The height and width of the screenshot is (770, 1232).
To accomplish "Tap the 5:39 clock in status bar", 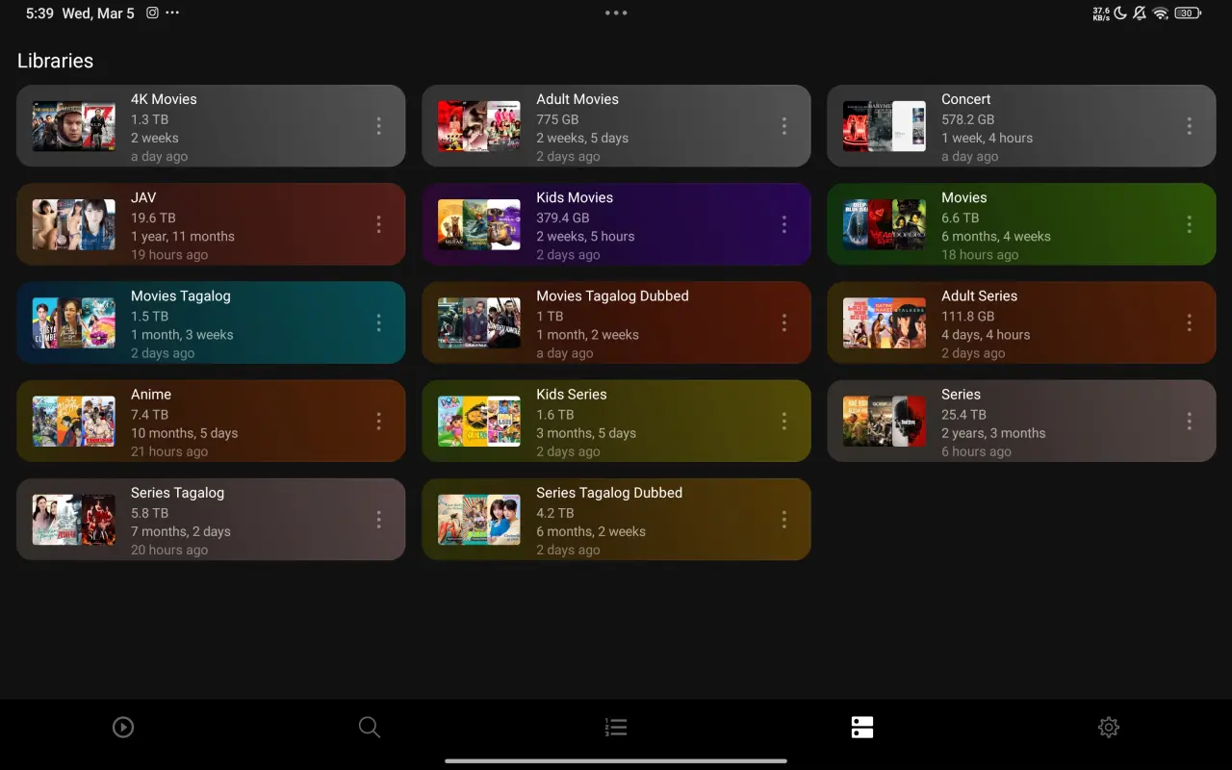I will pos(39,13).
